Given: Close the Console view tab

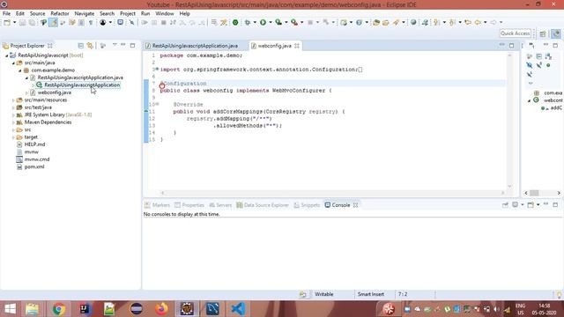Looking at the screenshot, I should click(x=355, y=205).
